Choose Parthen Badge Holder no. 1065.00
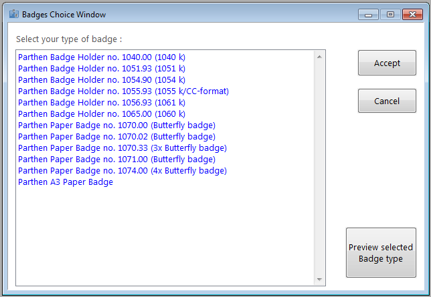431x297 pixels. [x=102, y=114]
